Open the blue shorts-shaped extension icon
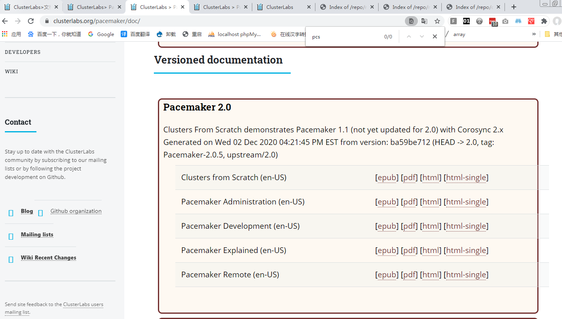This screenshot has width=562, height=319. pyautogui.click(x=518, y=21)
